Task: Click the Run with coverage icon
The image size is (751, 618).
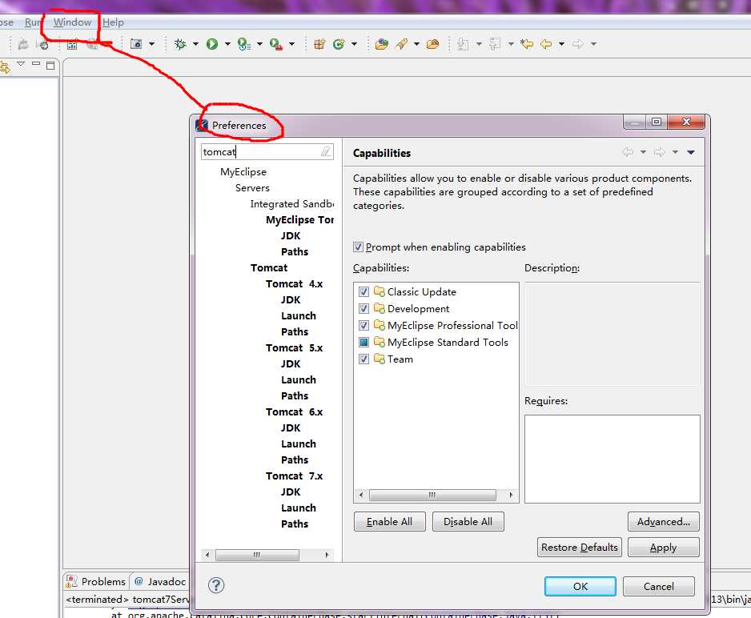Action: pos(244,44)
